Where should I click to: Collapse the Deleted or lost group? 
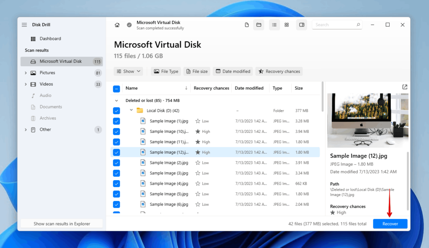tap(116, 100)
